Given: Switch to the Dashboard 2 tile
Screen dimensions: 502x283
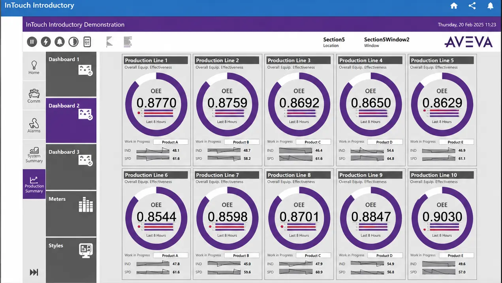Looking at the screenshot, I should 71,121.
